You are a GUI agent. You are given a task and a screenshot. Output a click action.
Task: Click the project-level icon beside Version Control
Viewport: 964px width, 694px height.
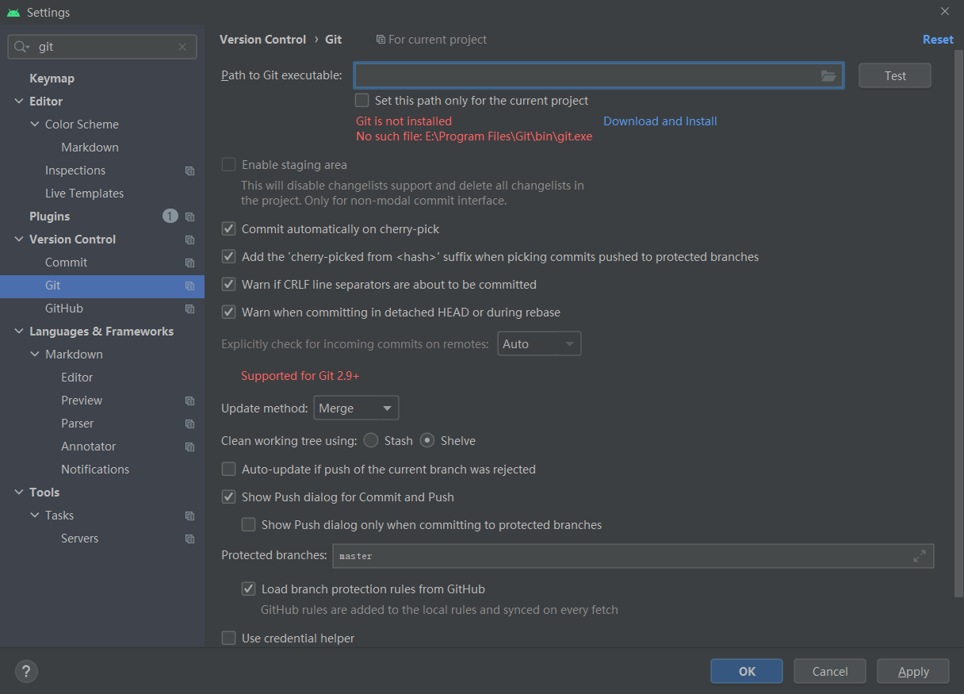pos(189,240)
